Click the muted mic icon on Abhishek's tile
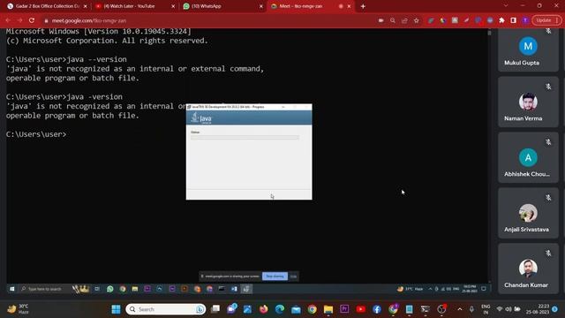 click(548, 142)
